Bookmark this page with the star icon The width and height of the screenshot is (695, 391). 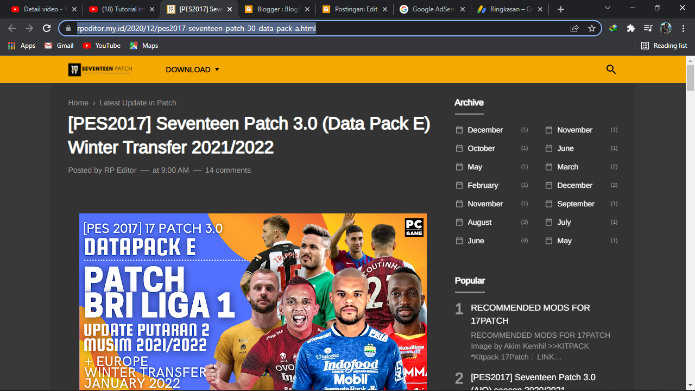[592, 28]
